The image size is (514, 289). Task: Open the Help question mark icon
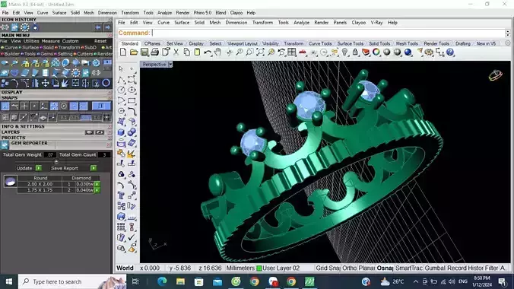point(450,52)
